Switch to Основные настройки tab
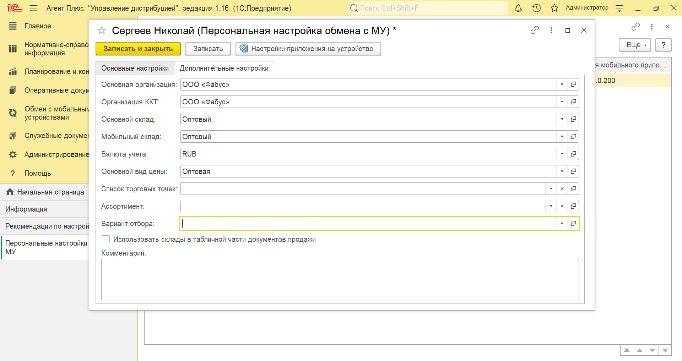 [135, 68]
